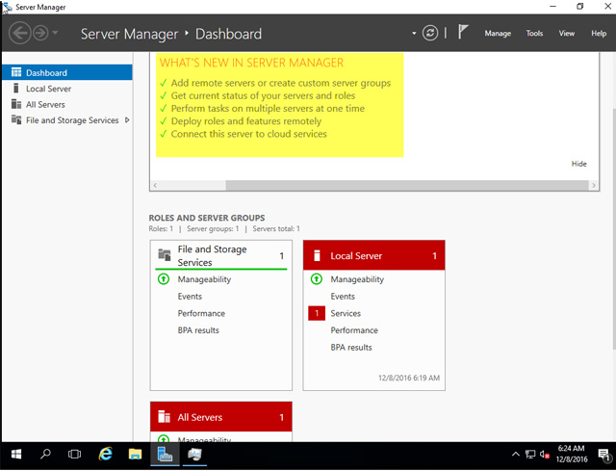This screenshot has height=471, width=616.
Task: Select Local Server in the sidebar
Action: pos(48,89)
